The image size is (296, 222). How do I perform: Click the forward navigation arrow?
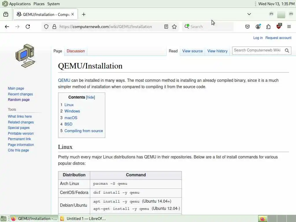(x=17, y=27)
